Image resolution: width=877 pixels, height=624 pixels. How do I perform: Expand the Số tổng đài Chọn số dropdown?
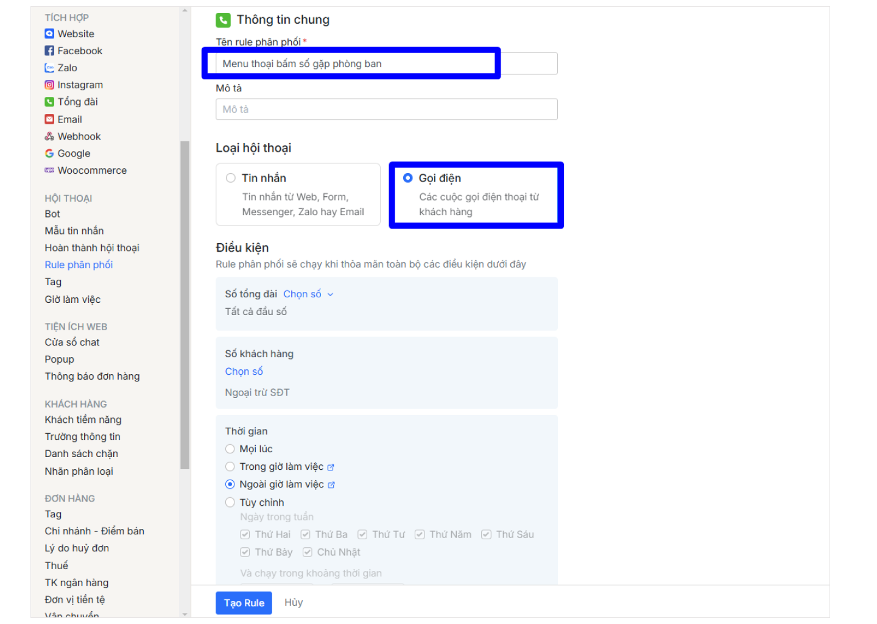click(308, 294)
